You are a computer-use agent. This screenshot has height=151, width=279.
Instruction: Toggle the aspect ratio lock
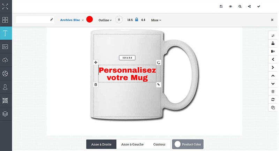(136, 20)
